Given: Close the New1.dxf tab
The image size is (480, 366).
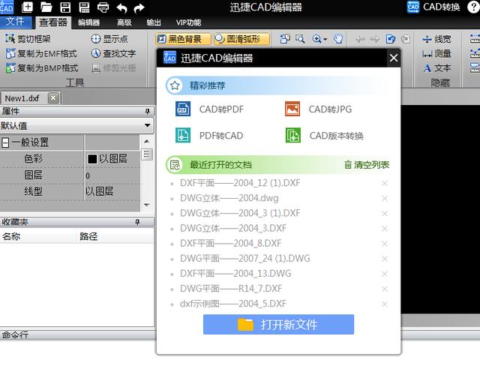Looking at the screenshot, I should click(53, 98).
